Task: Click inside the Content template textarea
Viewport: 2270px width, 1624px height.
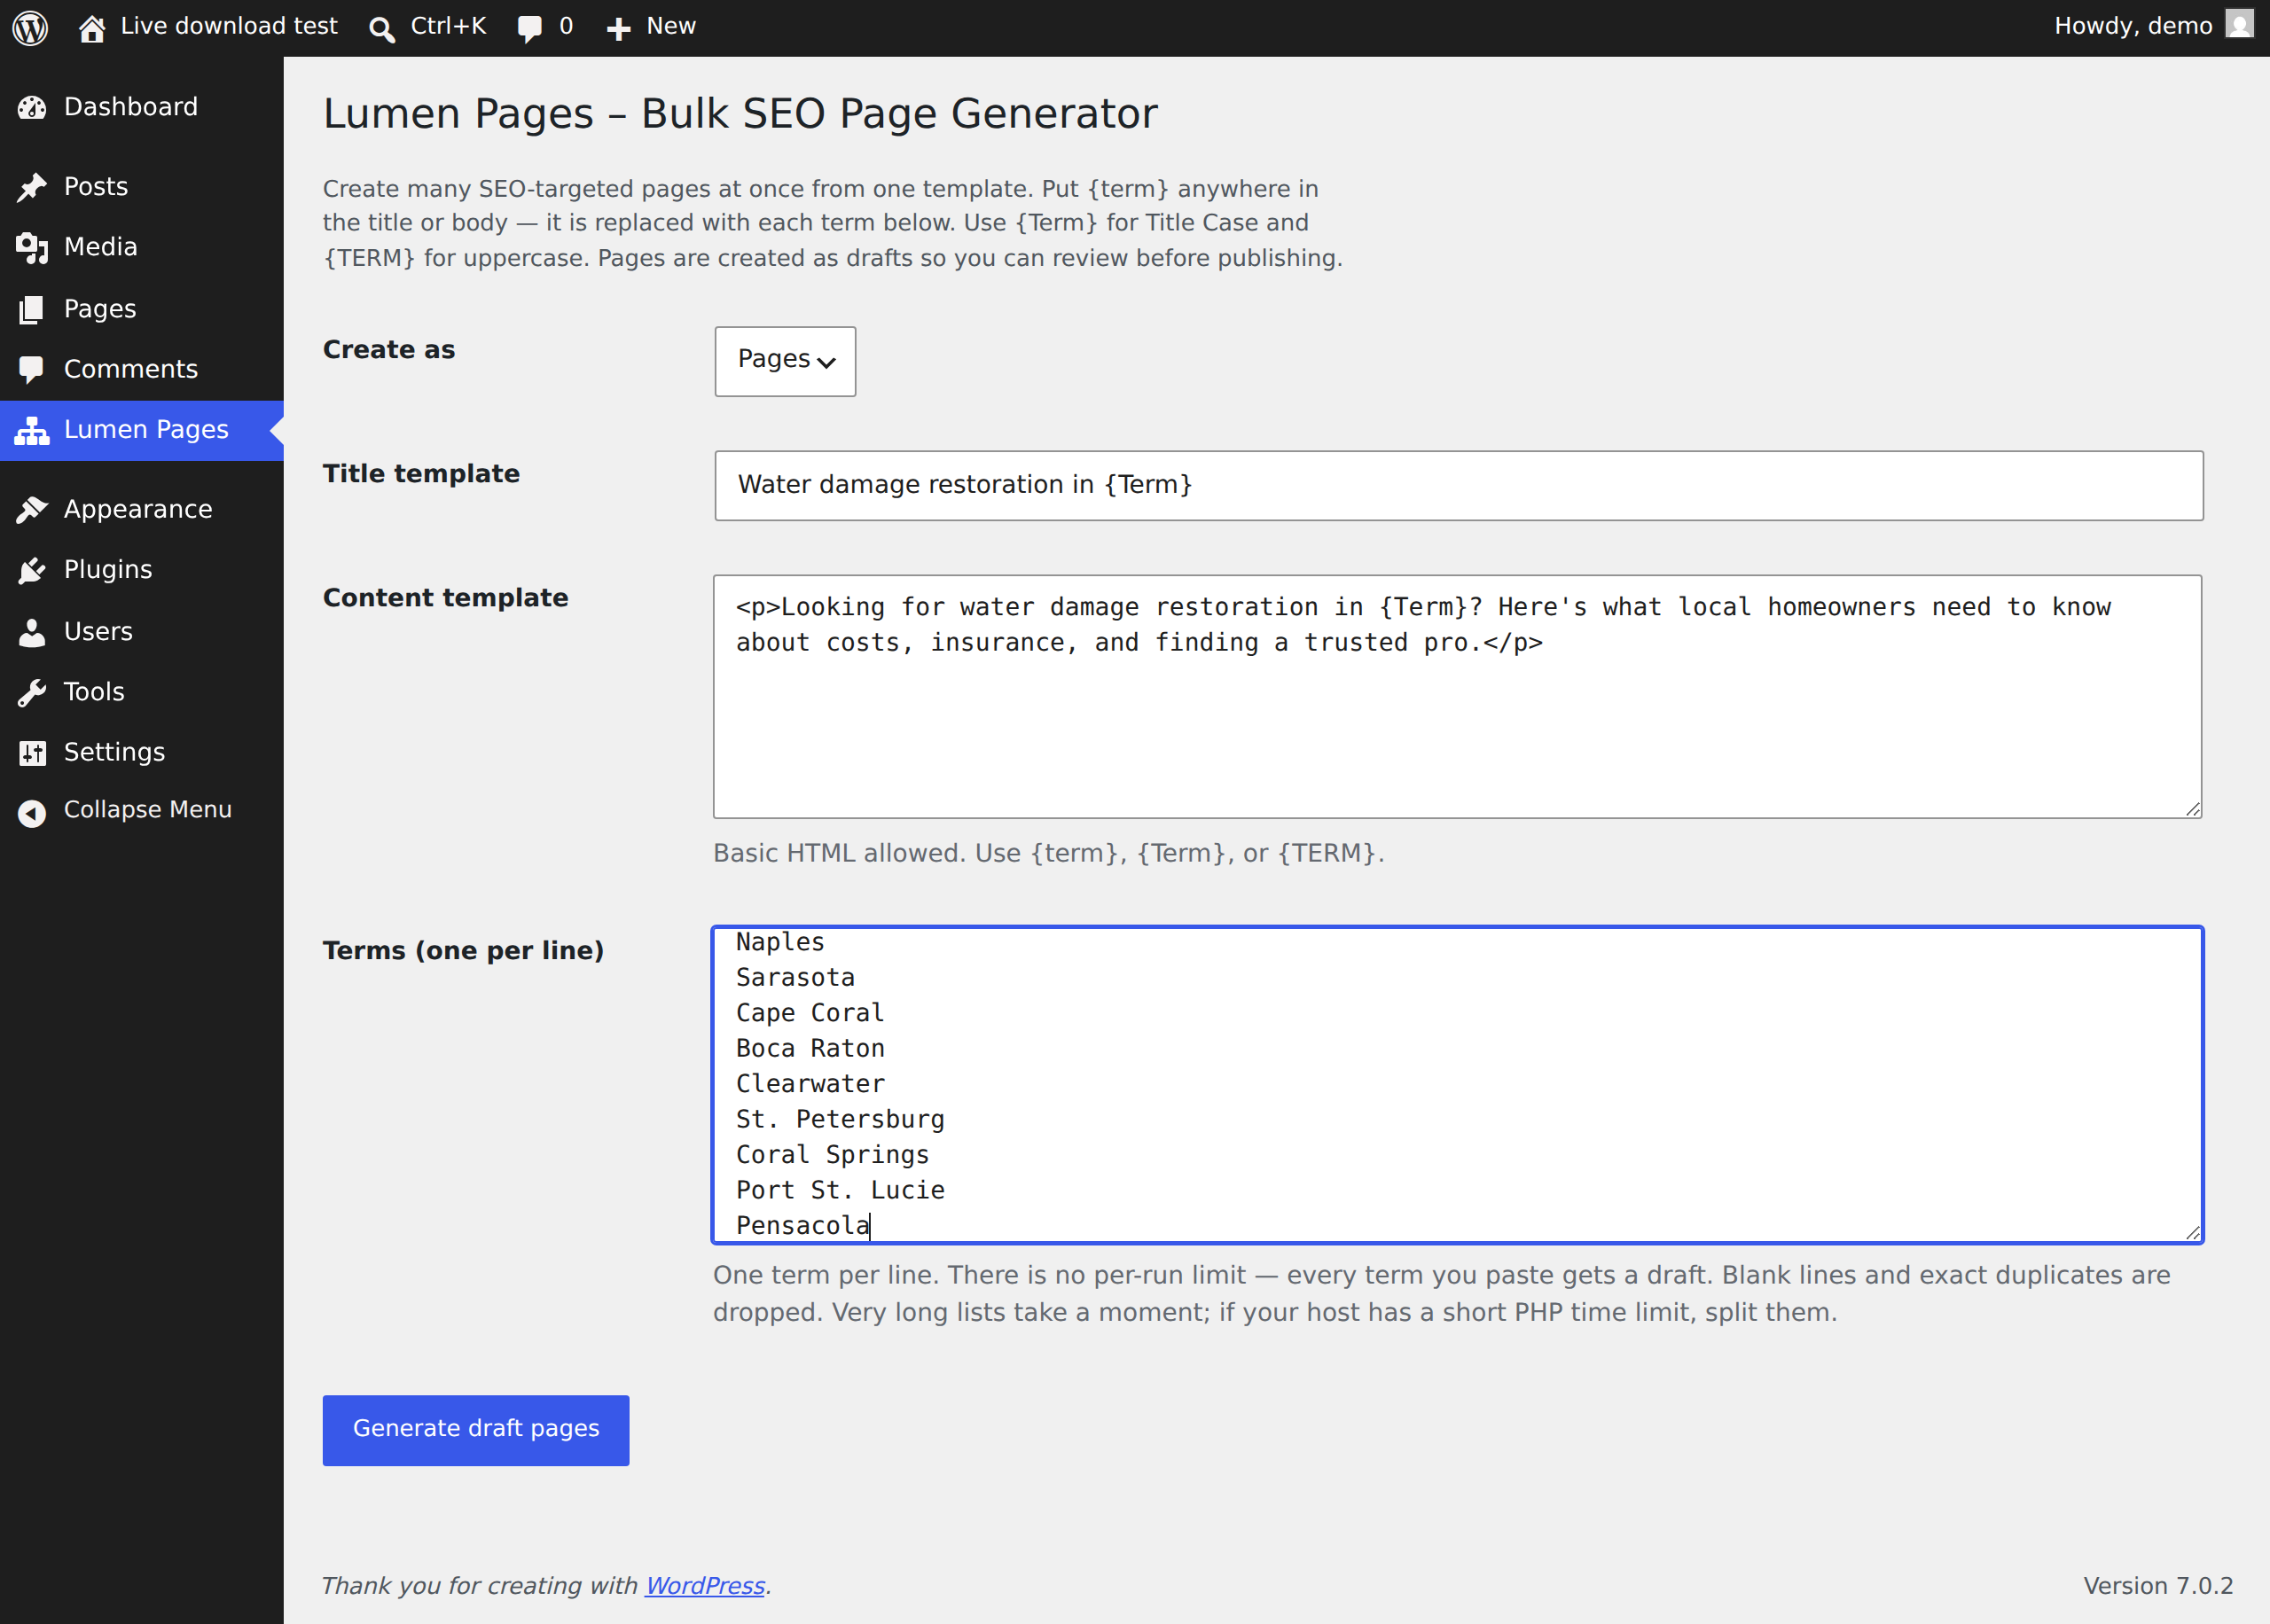Action: pos(1457,696)
